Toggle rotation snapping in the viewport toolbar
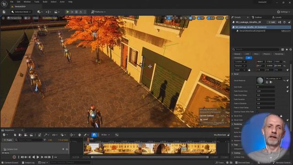 tap(199, 18)
